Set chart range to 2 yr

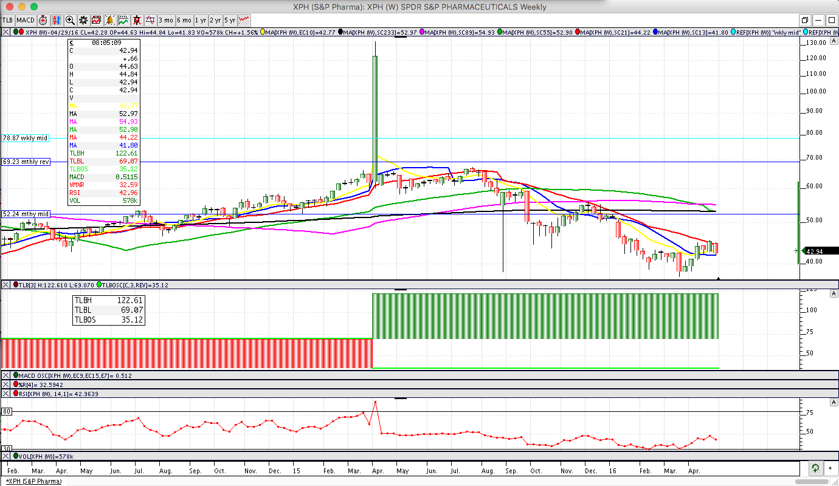215,20
